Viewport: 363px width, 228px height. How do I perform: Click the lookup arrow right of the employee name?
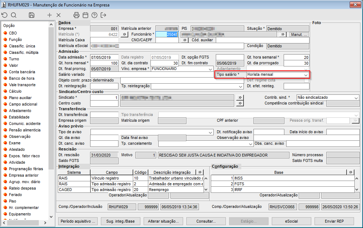coord(283,34)
